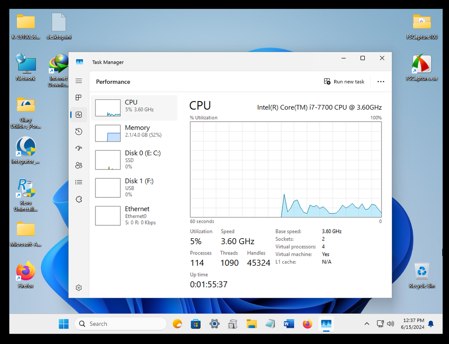Select the Internet Download Manager desktop shortcut
Screen dimensions: 449x344
[58, 71]
